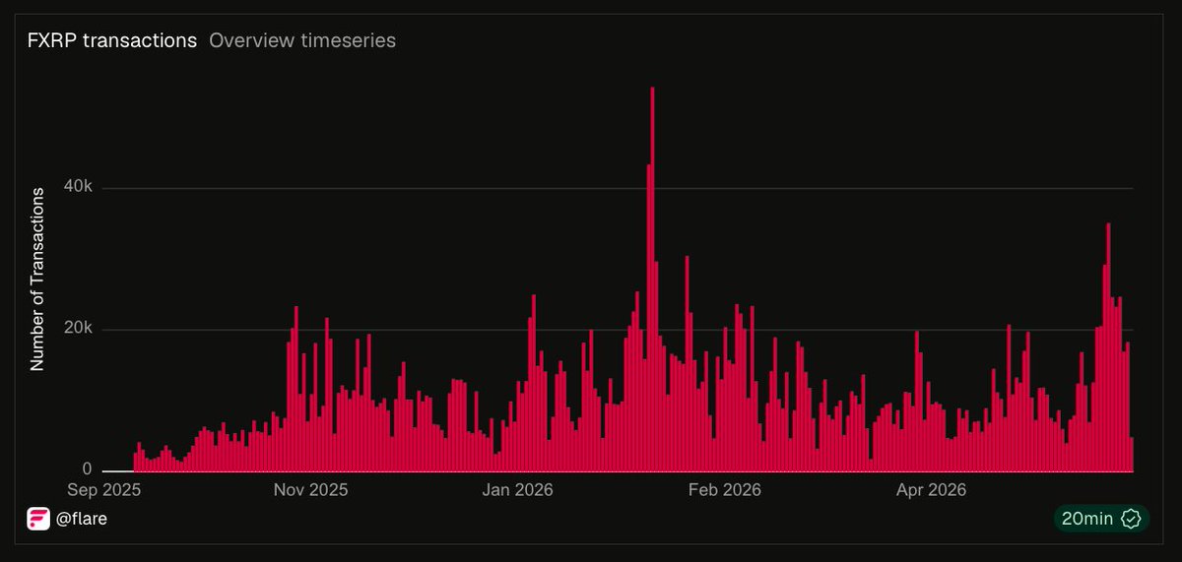
Task: Click the Flare logo icon
Action: click(x=38, y=519)
